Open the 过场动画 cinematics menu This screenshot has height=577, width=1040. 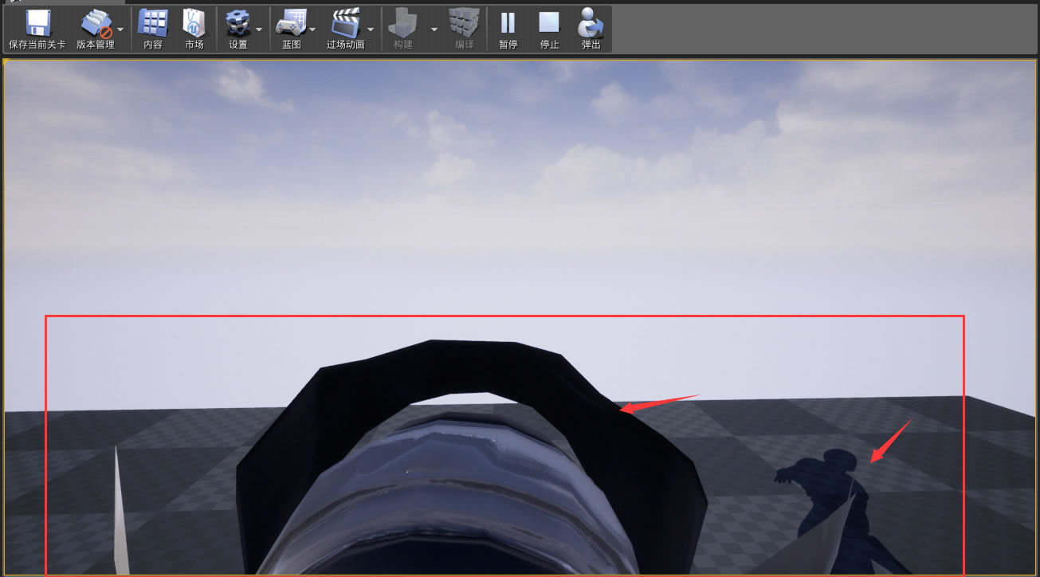[346, 29]
